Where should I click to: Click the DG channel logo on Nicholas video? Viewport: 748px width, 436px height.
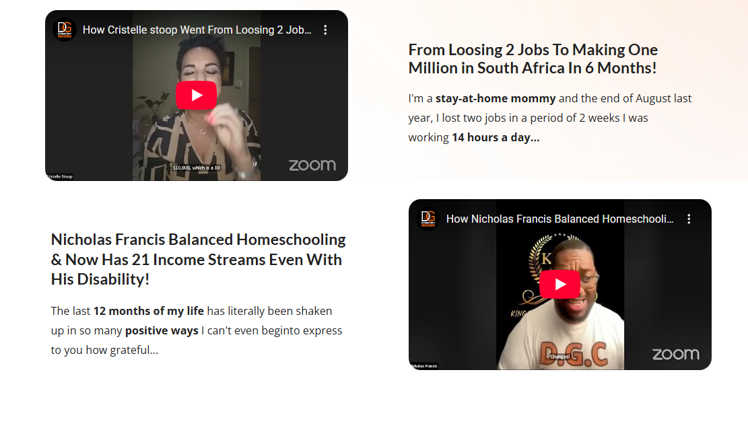[x=428, y=219]
